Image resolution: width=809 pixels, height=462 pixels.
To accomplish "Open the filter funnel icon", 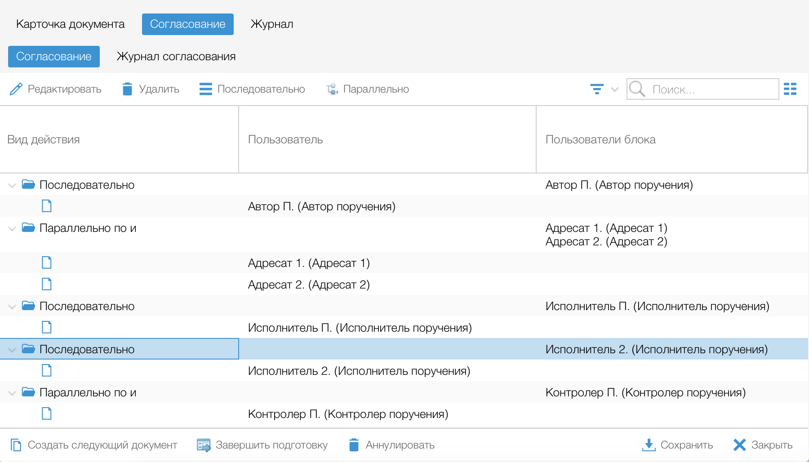I will (597, 89).
